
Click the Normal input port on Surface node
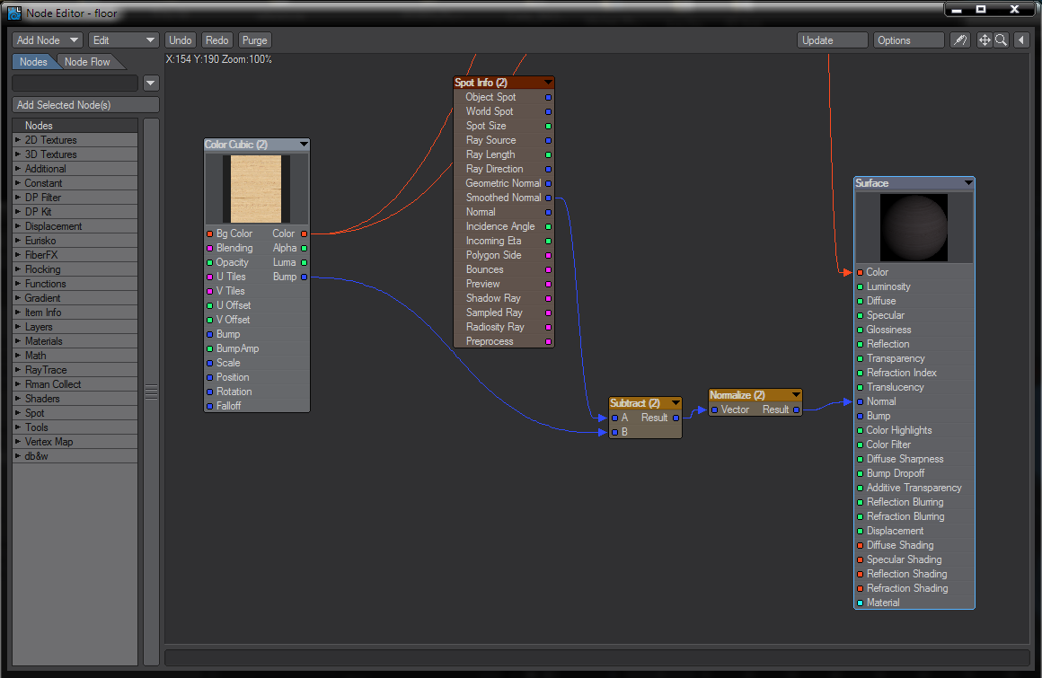click(x=860, y=401)
